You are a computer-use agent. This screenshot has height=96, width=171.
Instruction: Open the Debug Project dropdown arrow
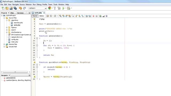pos(71,8)
